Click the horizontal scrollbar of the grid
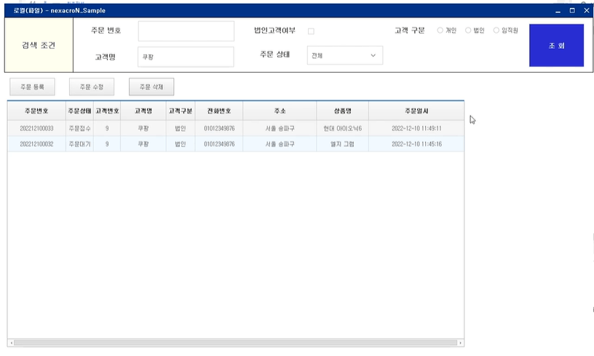 point(236,343)
